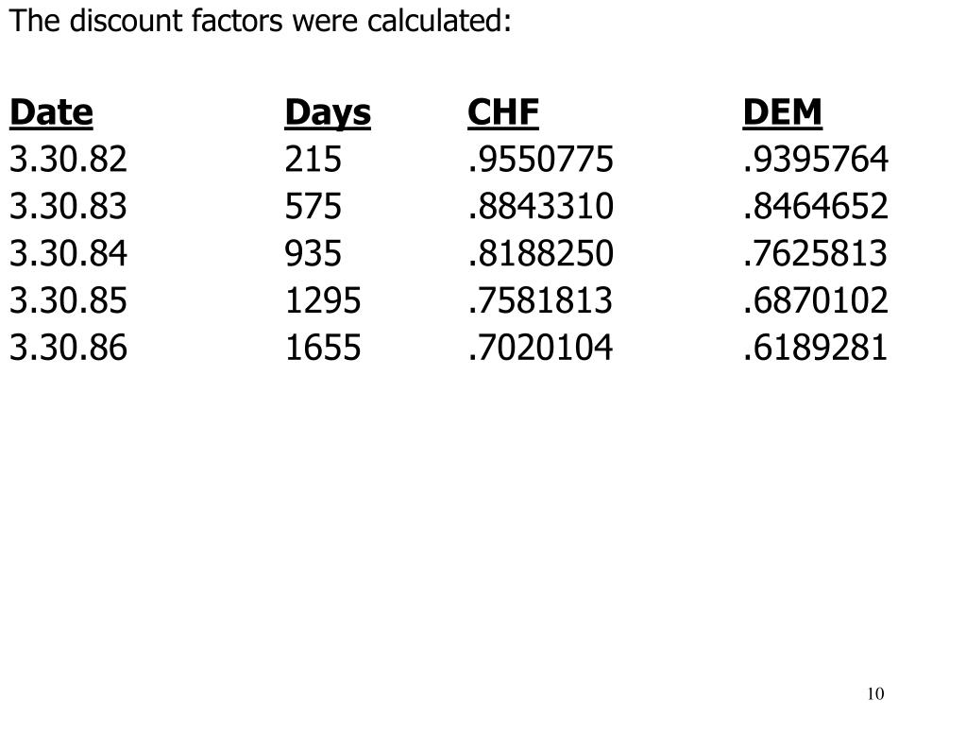Click CHF discount factor .8188250
The height and width of the screenshot is (734, 966).
541,253
